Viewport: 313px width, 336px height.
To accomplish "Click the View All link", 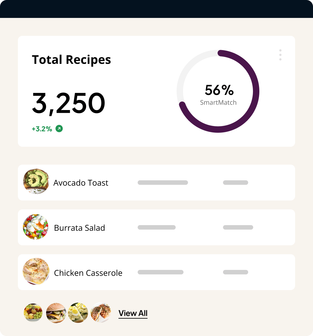I will pos(133,313).
